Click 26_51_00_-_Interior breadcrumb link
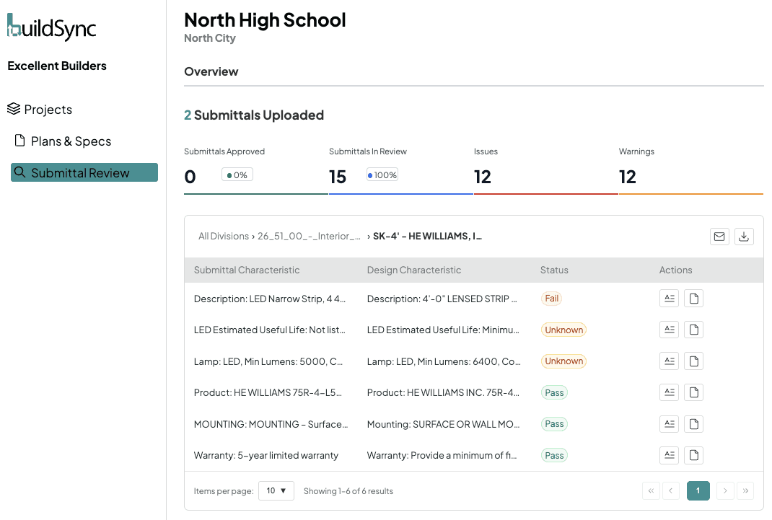This screenshot has width=772, height=520. [x=309, y=236]
